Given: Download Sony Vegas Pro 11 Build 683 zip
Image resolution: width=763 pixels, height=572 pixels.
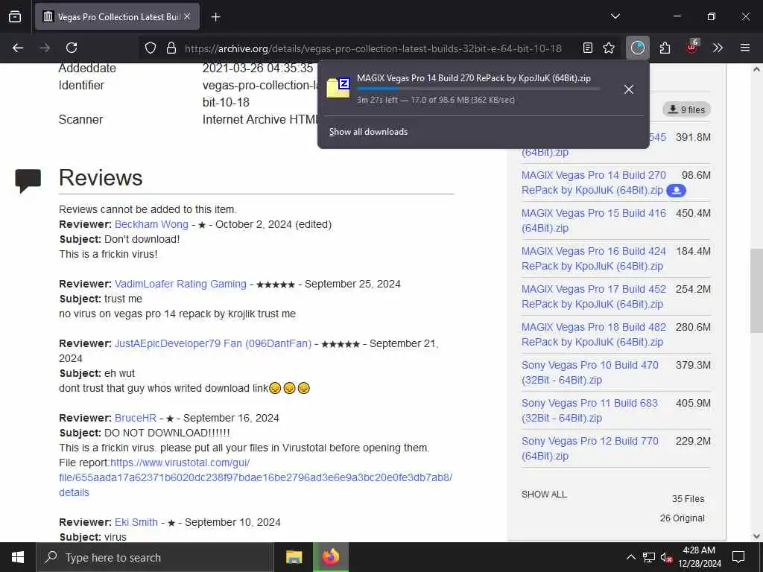Looking at the screenshot, I should [590, 410].
